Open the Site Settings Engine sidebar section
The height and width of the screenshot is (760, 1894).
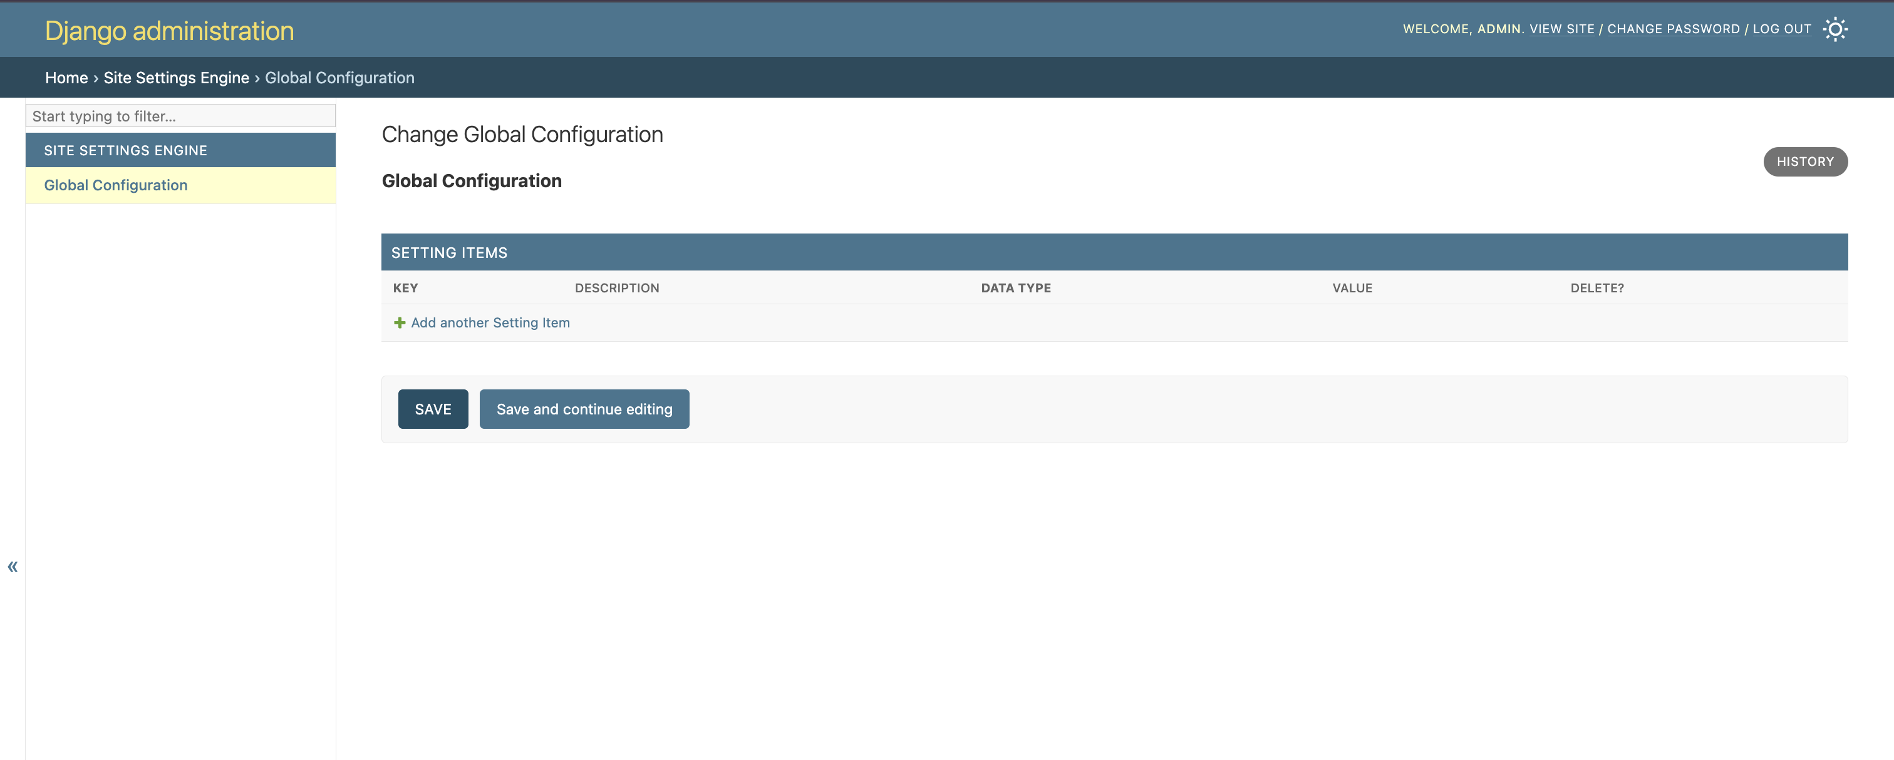[x=126, y=150]
